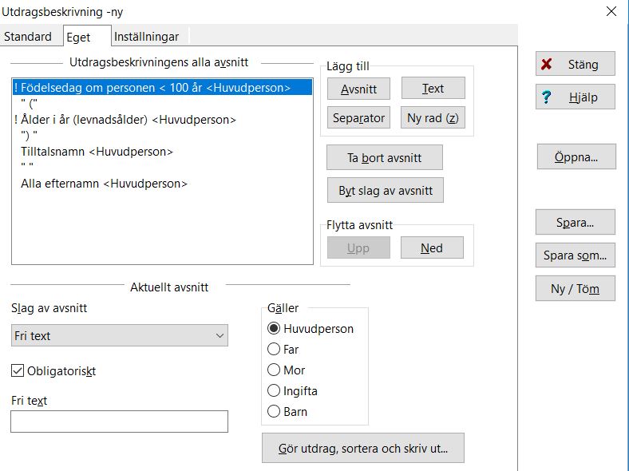Click the Avsnitt add button
This screenshot has height=471, width=629.
tap(358, 89)
